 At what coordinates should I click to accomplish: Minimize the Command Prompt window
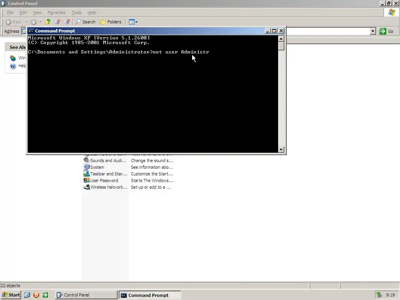click(267, 31)
